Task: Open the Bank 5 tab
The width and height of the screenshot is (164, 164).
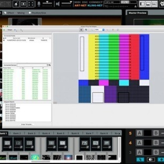Action: pos(61,133)
